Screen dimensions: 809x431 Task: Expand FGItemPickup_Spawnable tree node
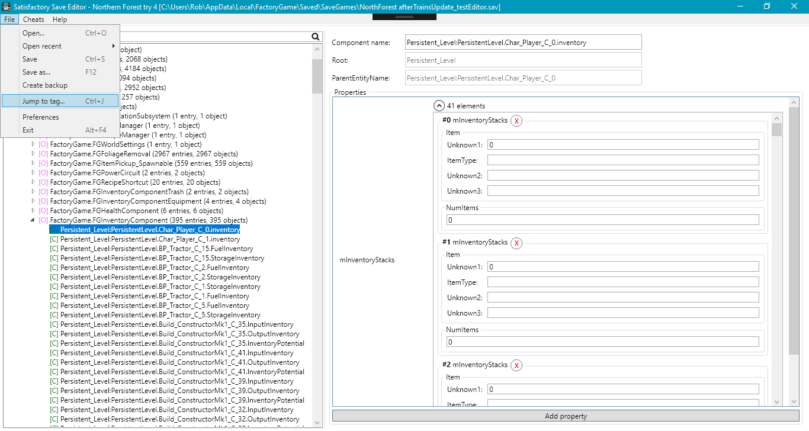tap(33, 163)
